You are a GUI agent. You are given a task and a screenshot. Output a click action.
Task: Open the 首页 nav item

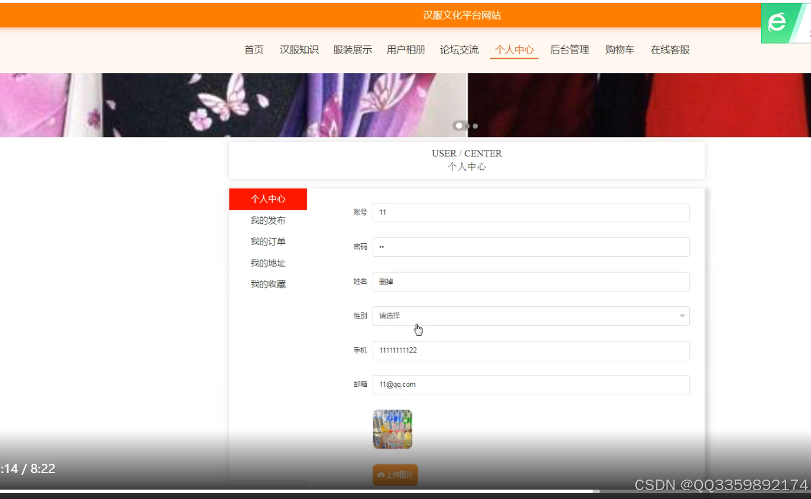point(254,50)
